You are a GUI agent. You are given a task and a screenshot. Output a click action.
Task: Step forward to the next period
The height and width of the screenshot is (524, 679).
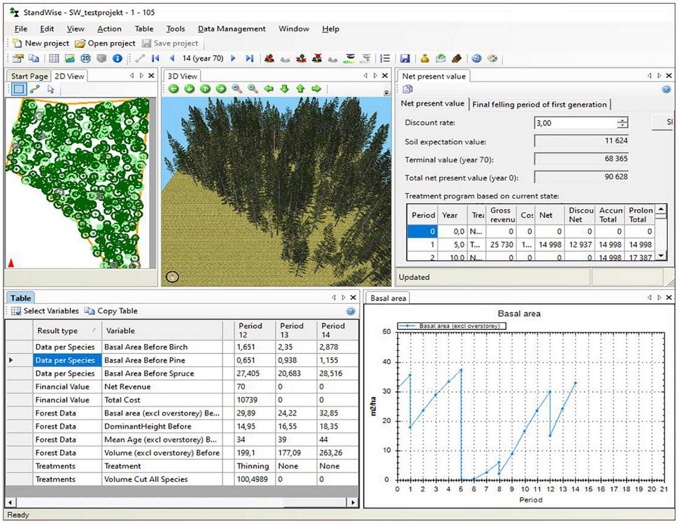point(233,59)
